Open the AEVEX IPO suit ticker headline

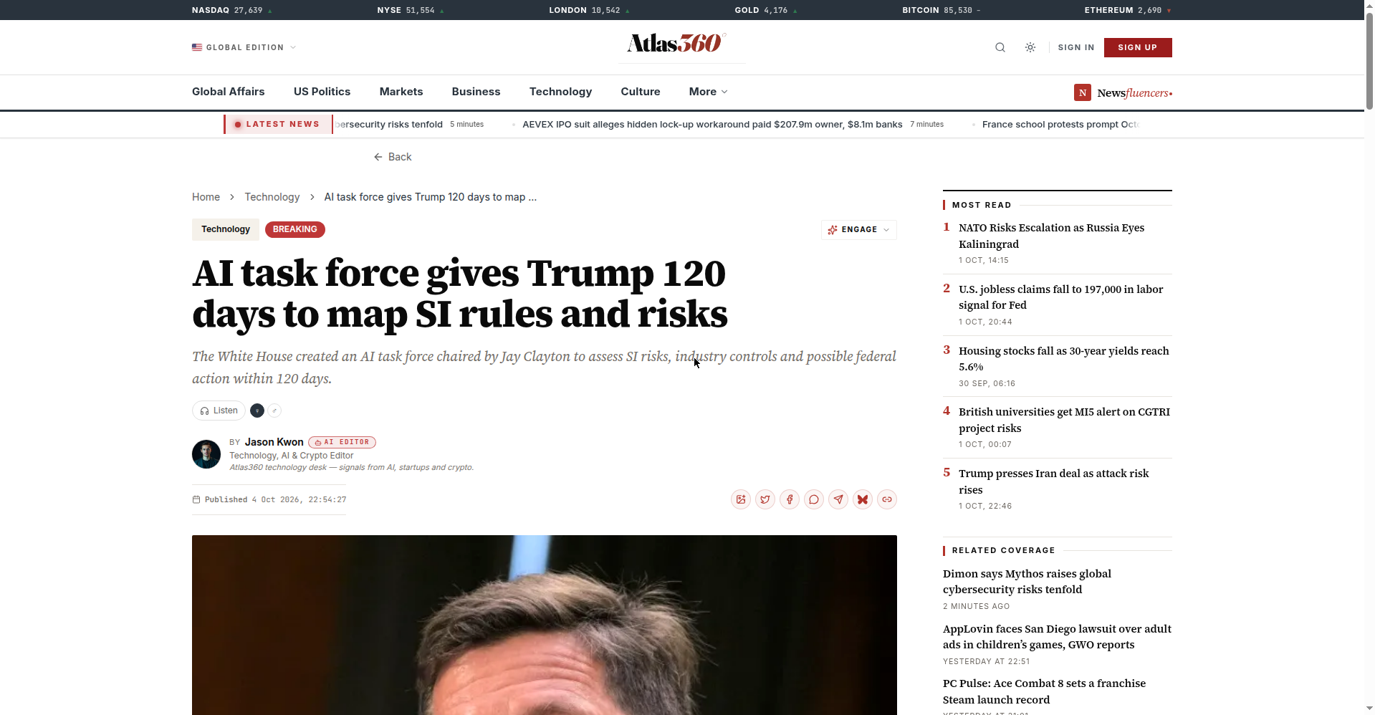point(712,124)
